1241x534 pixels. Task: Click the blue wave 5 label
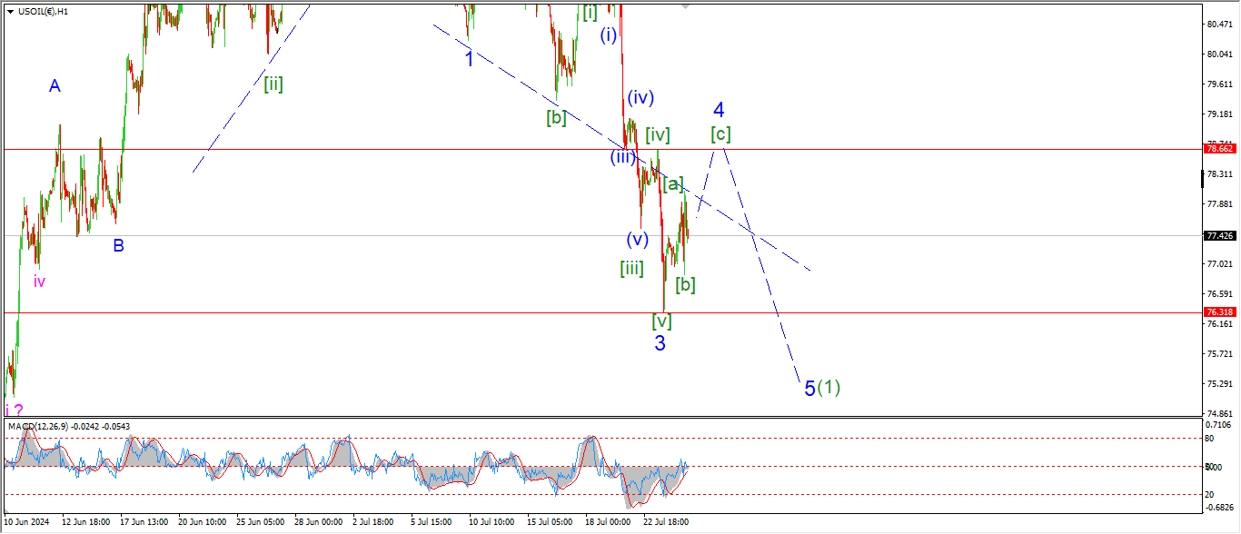tap(809, 389)
